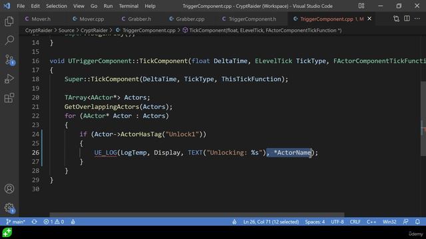The image size is (426, 239).
Task: Open the Help menu
Action: coord(150,6)
